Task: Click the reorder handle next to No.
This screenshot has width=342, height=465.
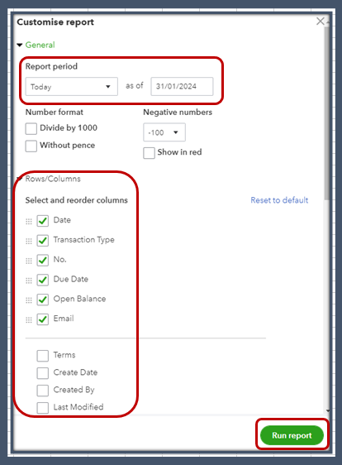Action: click(x=29, y=261)
